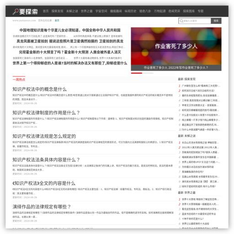Open sidebar item 三年前,我发现我对尘螨过敏
234x234 pixels.
pos(201,101)
